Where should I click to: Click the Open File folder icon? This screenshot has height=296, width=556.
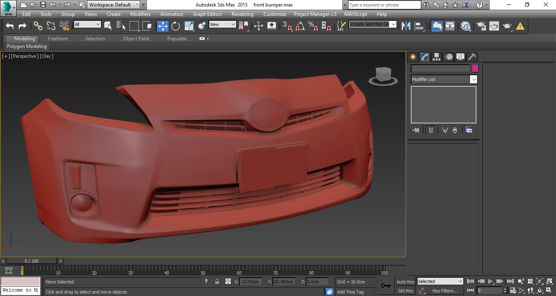pyautogui.click(x=33, y=5)
